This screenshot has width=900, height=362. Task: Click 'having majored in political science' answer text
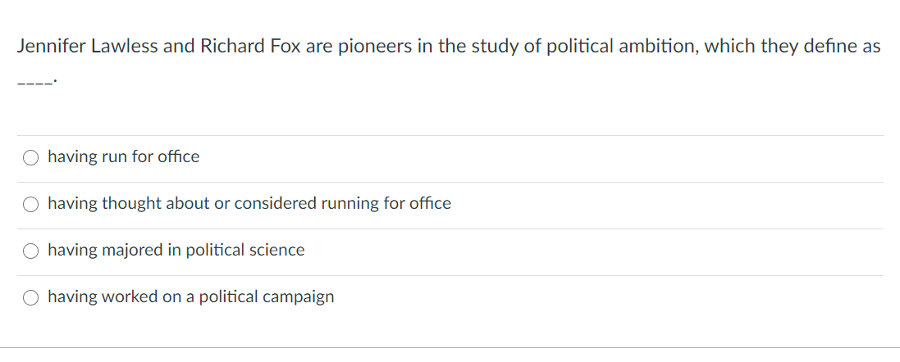click(176, 250)
